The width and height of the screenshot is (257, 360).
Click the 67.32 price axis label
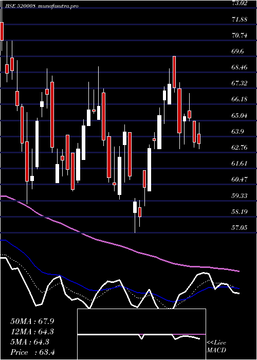pyautogui.click(x=240, y=83)
